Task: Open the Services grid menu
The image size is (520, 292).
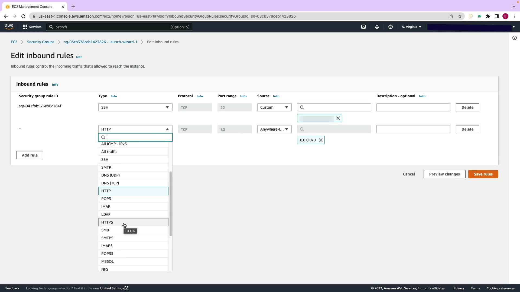Action: (32, 27)
